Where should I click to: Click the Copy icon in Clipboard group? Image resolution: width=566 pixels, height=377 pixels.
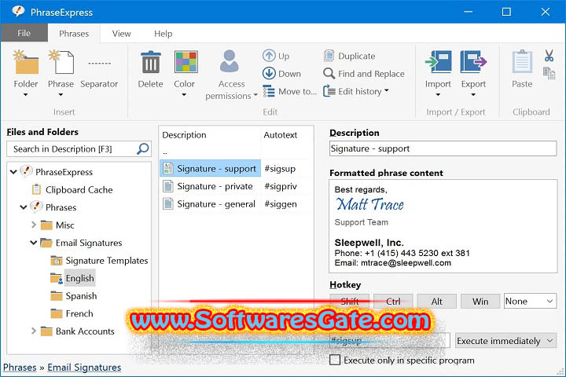tap(549, 73)
